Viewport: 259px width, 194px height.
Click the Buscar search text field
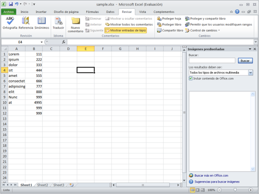(x=212, y=61)
